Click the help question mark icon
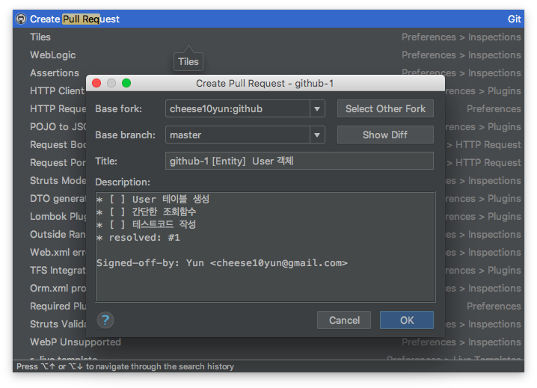Viewport: 537px width, 388px height. click(105, 320)
